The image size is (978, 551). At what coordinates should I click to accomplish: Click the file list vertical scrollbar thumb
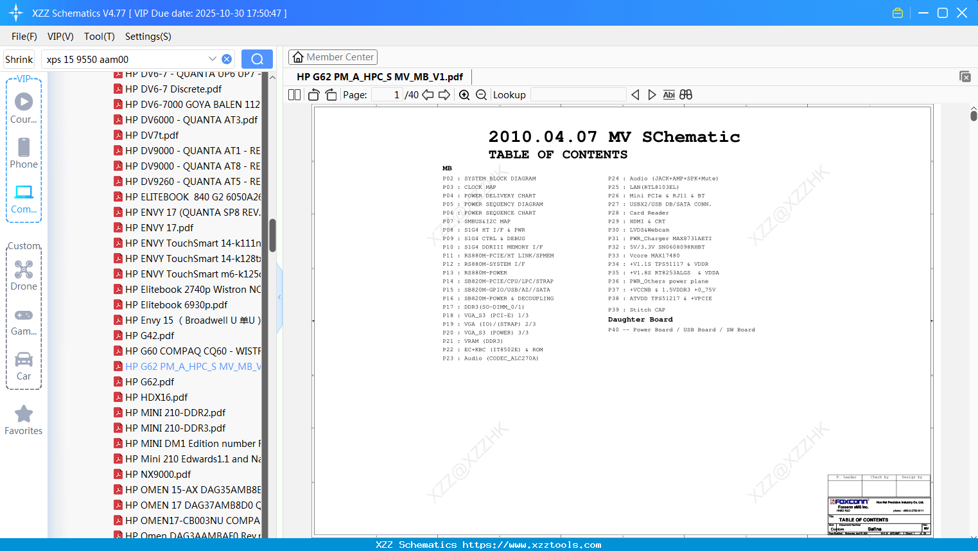click(272, 236)
